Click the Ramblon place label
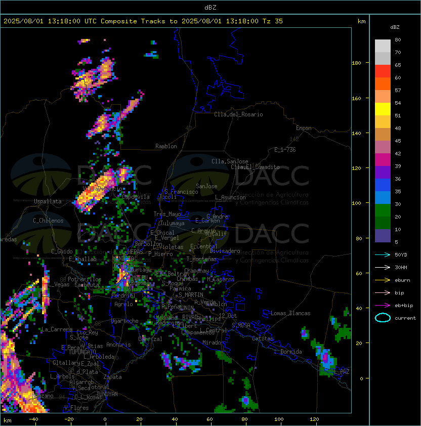The height and width of the screenshot is (426, 421). tap(166, 146)
